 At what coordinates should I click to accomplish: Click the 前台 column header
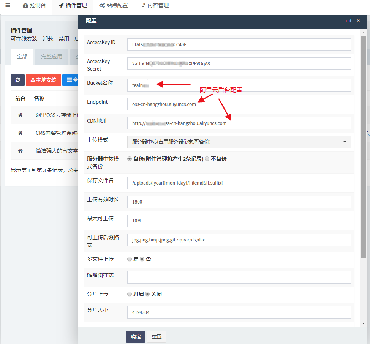(20, 98)
